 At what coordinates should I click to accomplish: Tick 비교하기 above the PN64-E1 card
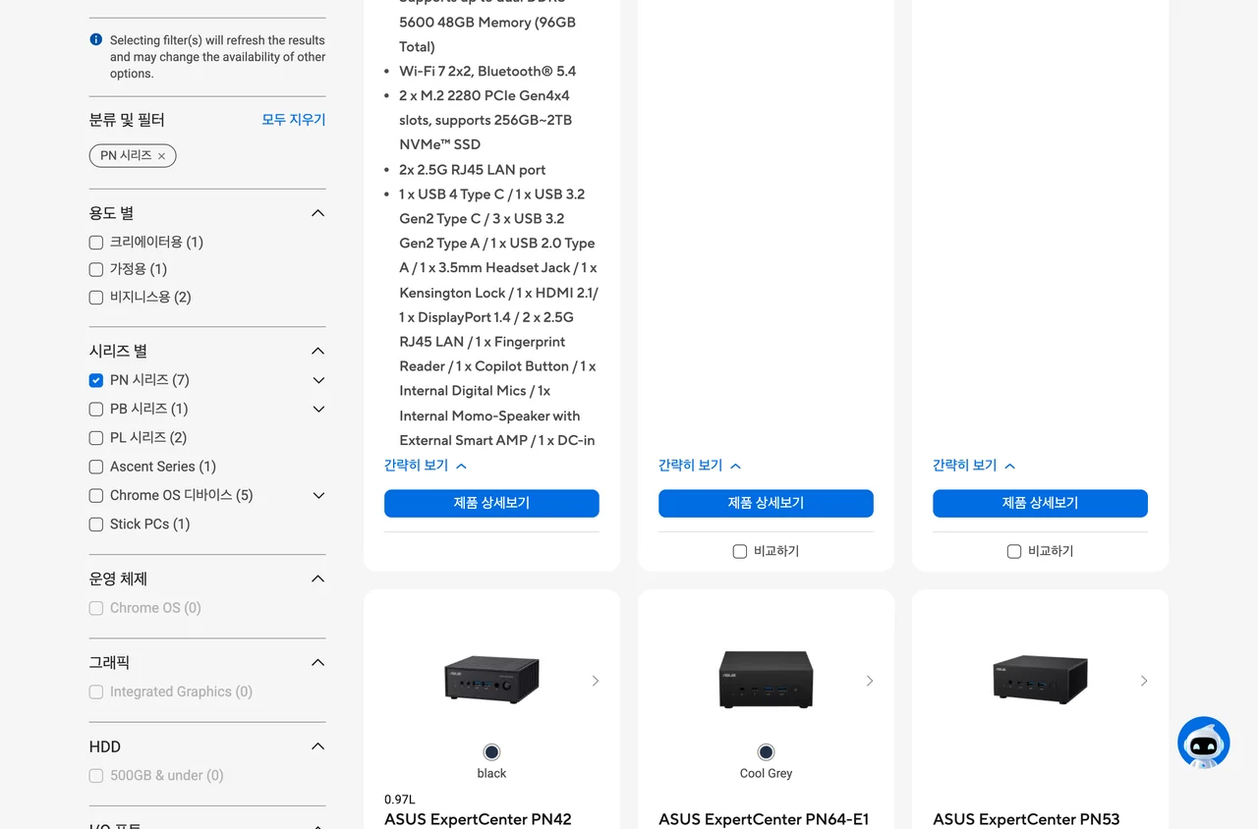point(740,552)
